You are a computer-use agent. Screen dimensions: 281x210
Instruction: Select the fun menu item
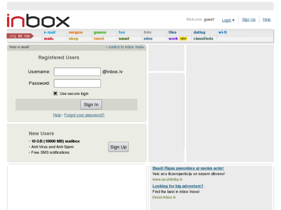(122, 32)
